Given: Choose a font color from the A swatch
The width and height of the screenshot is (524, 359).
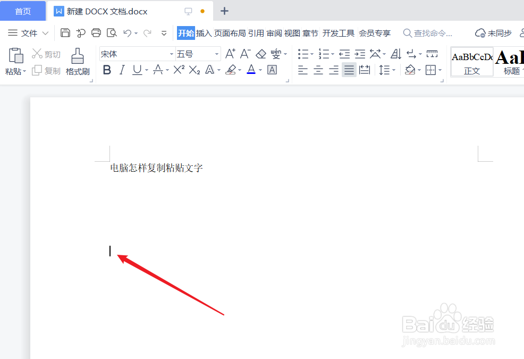Looking at the screenshot, I should [250, 70].
